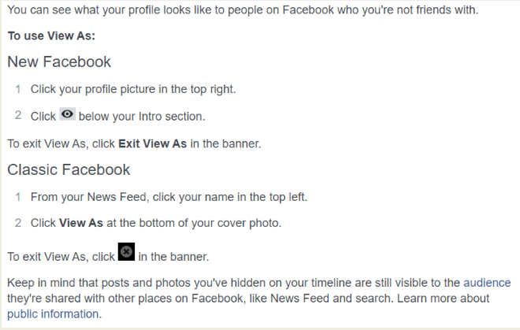
Task: Click the black X exit icon
Action: click(126, 252)
